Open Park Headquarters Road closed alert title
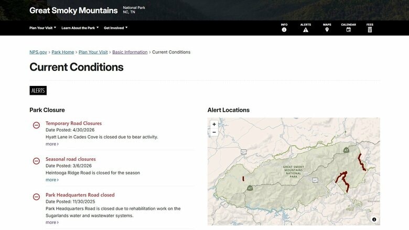Viewport: 409px width, 230px height. pyautogui.click(x=80, y=195)
